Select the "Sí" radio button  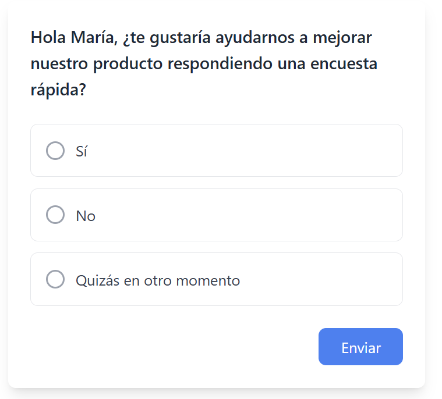[55, 151]
